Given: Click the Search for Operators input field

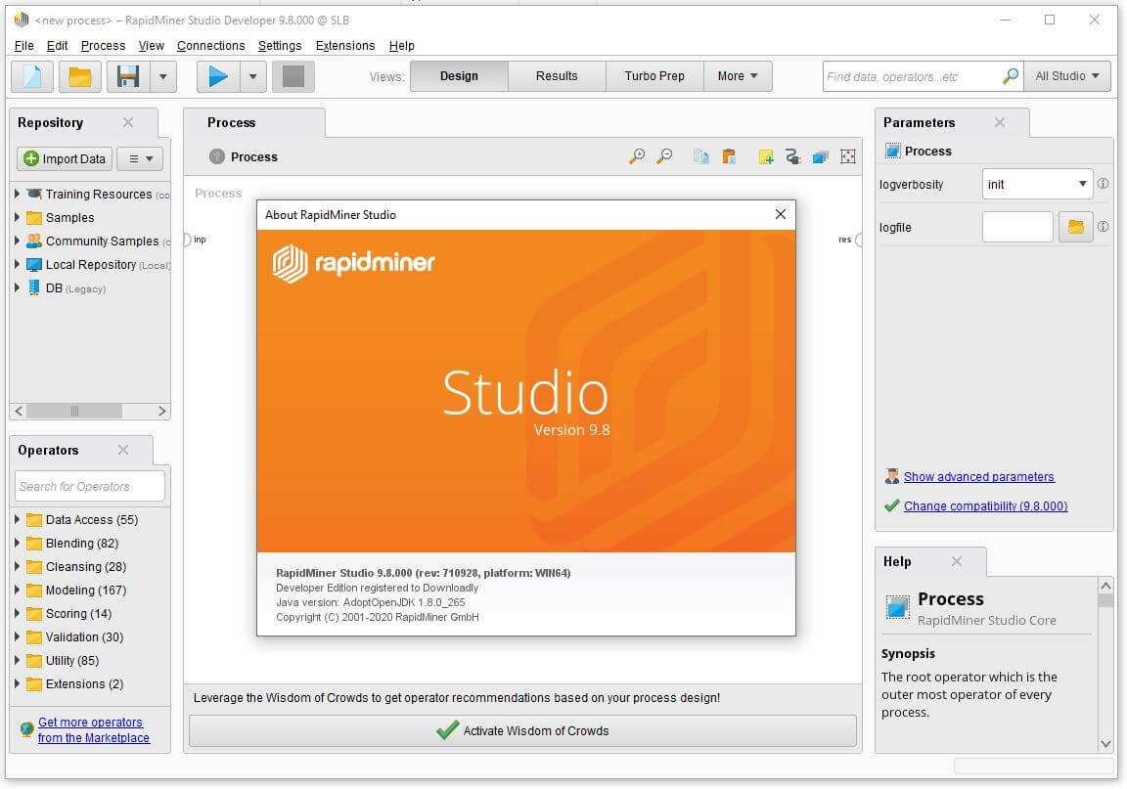Looking at the screenshot, I should [89, 486].
